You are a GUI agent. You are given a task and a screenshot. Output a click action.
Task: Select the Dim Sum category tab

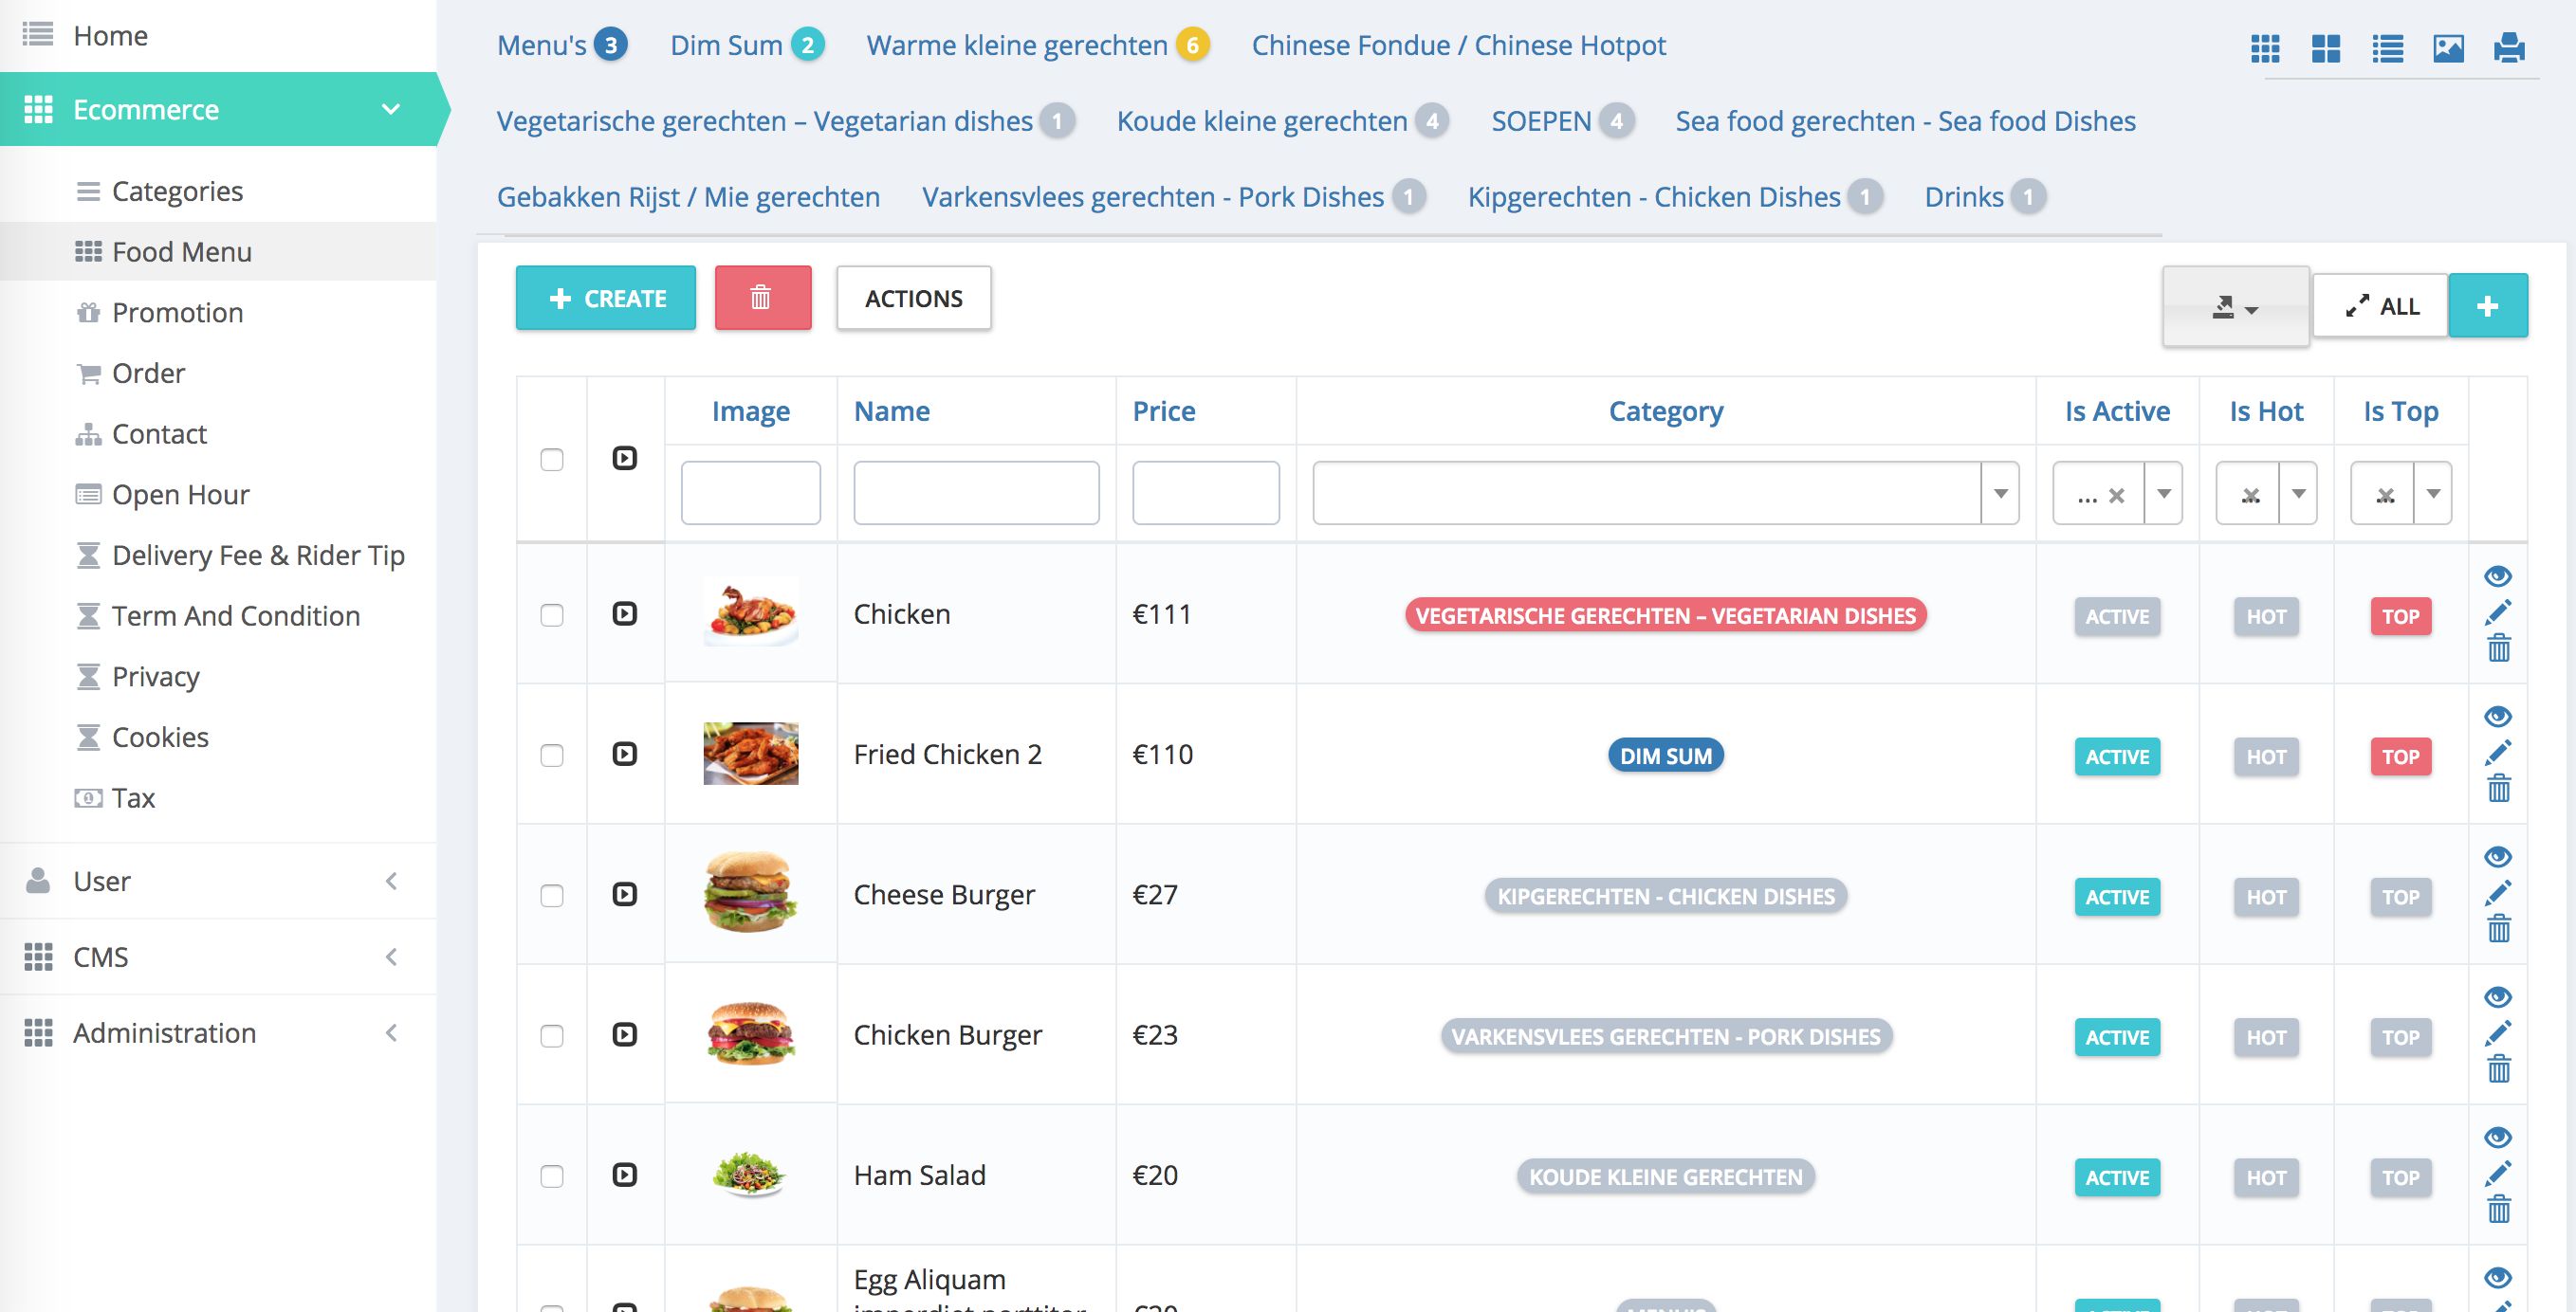(x=747, y=45)
